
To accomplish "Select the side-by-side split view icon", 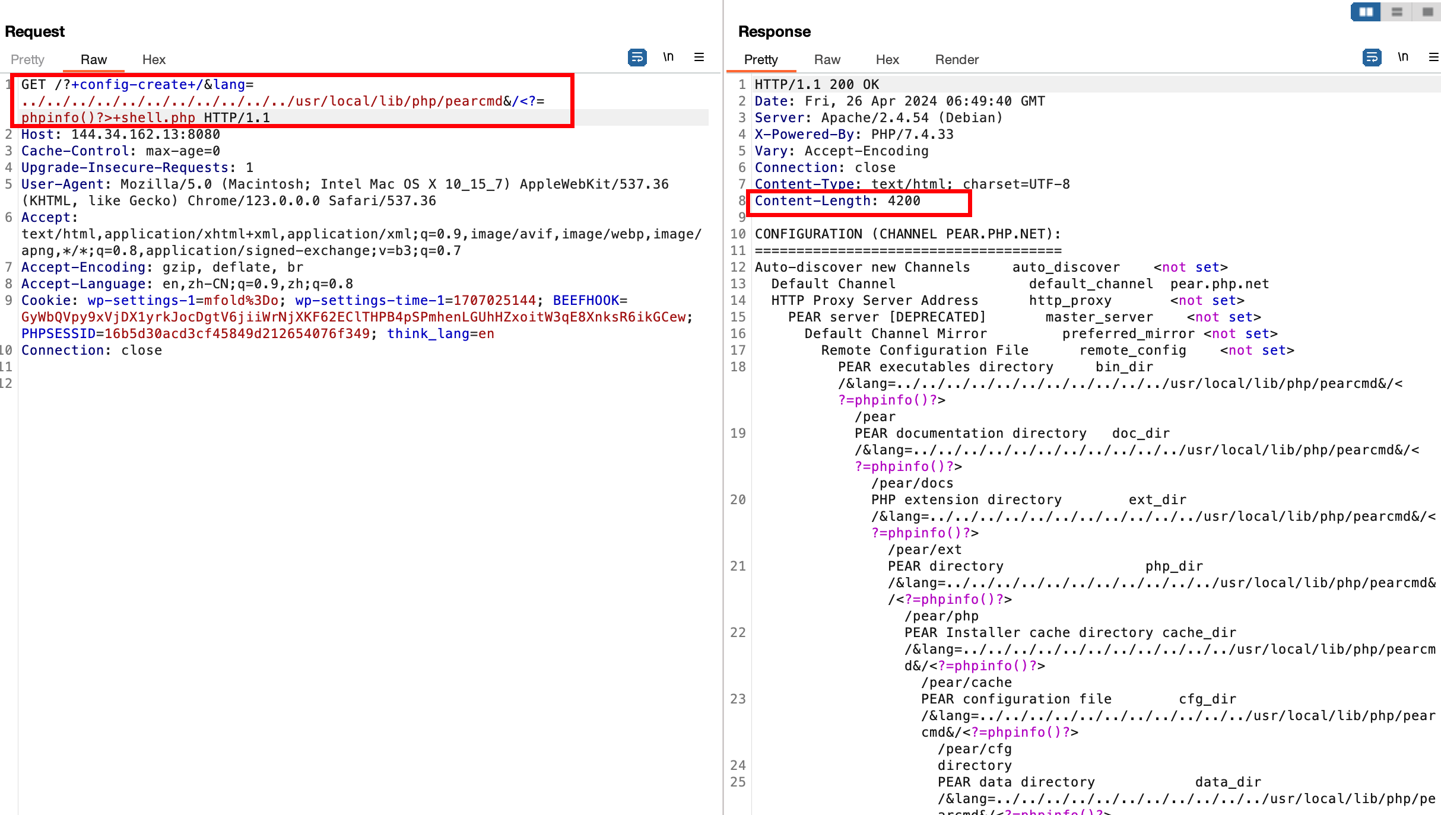I will [x=1365, y=11].
